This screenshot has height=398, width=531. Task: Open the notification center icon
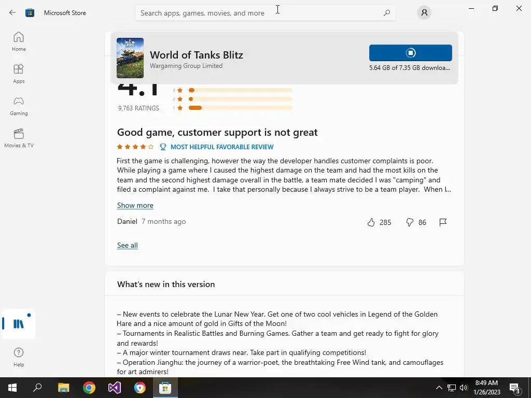click(515, 388)
